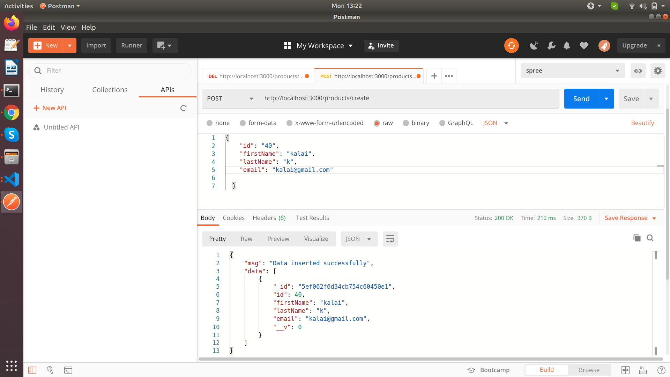This screenshot has height=377, width=670.
Task: Open the response Headers tab
Action: pos(269,218)
